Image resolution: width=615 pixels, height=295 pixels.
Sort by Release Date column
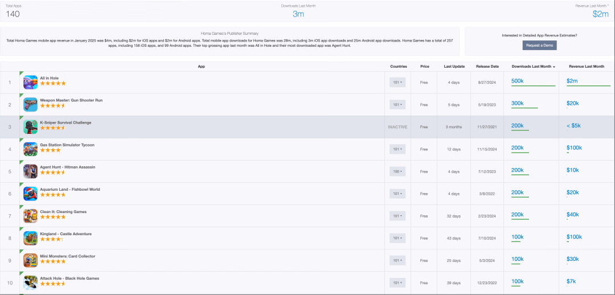[487, 67]
